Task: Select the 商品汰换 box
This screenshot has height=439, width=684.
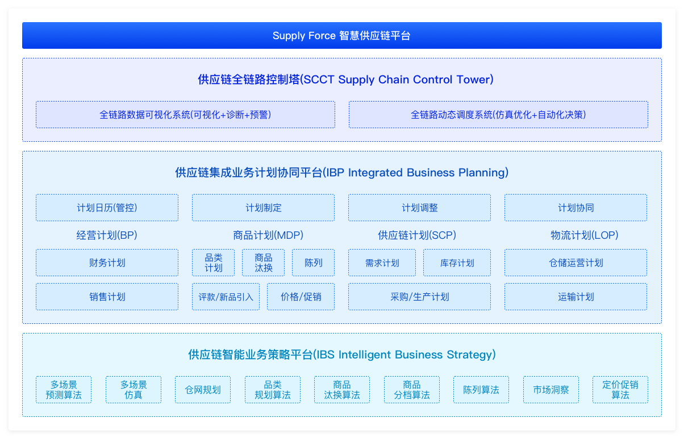Action: [x=264, y=263]
